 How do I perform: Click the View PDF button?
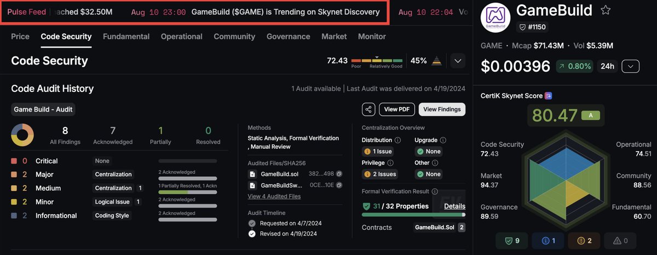pyautogui.click(x=397, y=109)
